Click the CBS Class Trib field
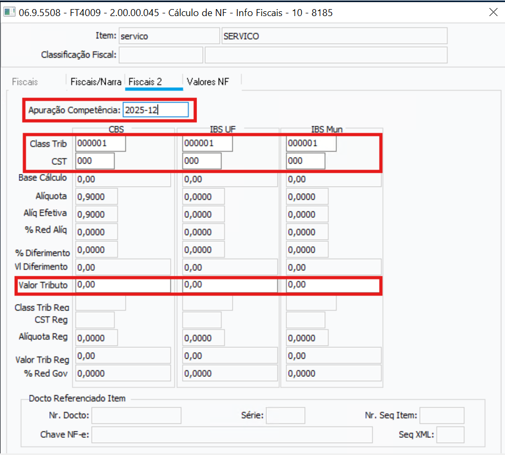Viewport: 505px width, 455px height. click(x=100, y=143)
